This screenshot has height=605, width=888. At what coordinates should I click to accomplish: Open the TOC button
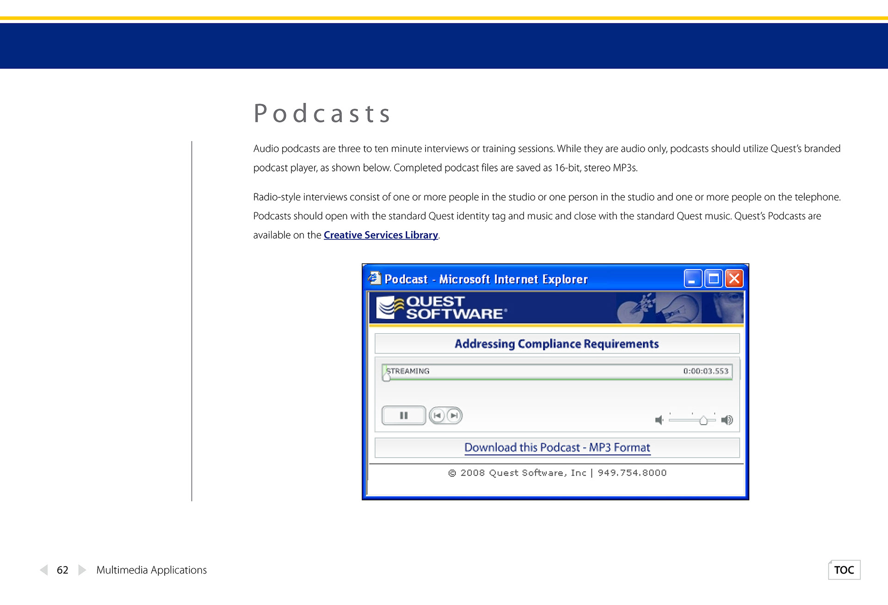(844, 570)
